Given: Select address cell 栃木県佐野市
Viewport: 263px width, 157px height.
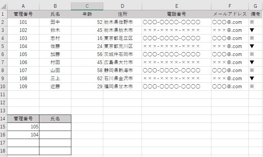Looking at the screenshot, I should [122, 22].
